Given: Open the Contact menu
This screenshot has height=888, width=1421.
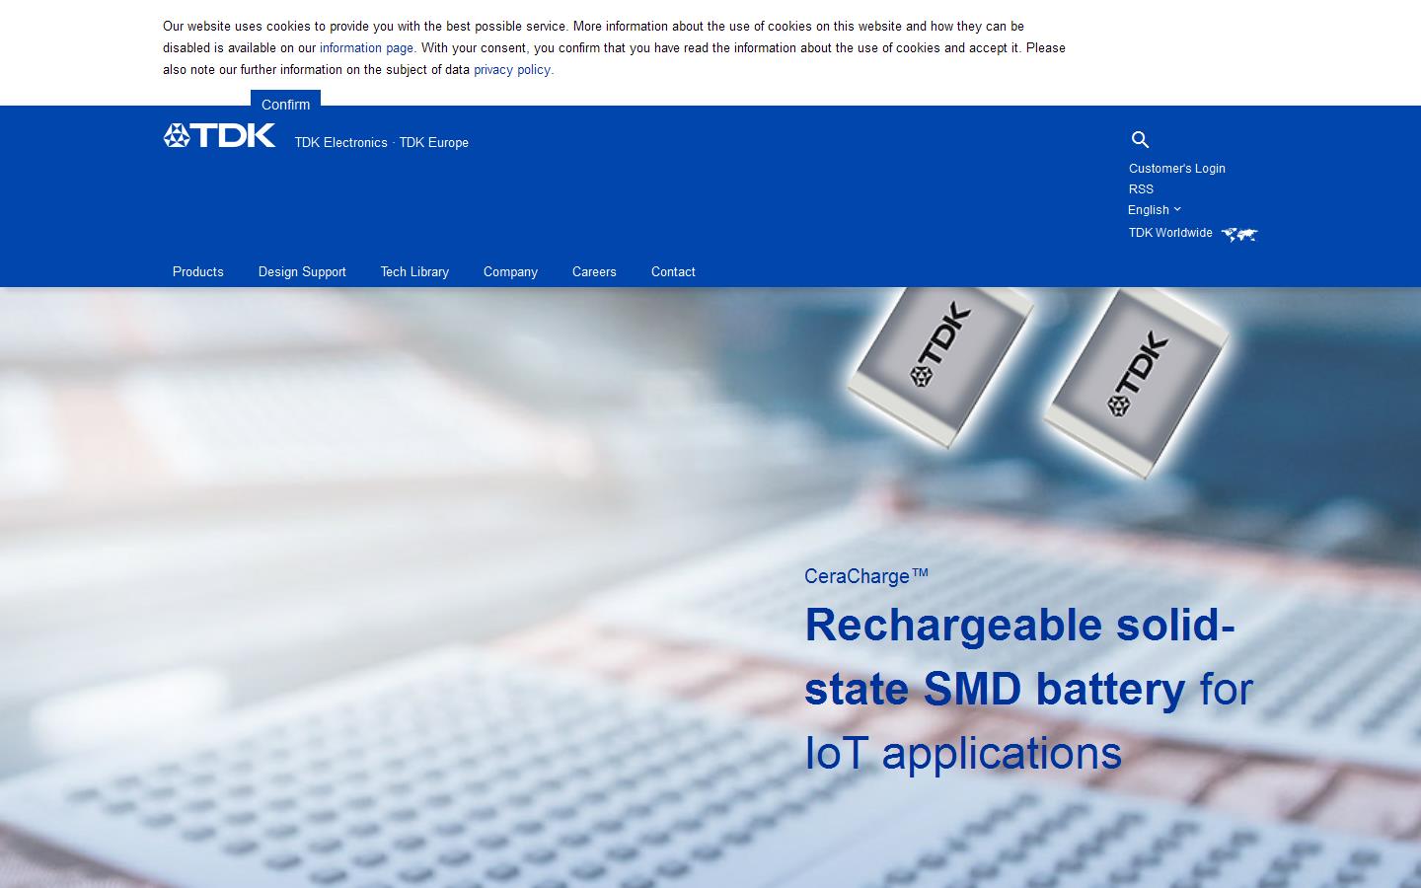Looking at the screenshot, I should [x=673, y=272].
